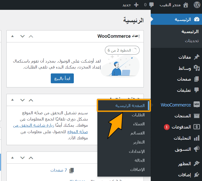Open مقالات sidebar menu label
This screenshot has height=181, width=202.
pos(185,57)
